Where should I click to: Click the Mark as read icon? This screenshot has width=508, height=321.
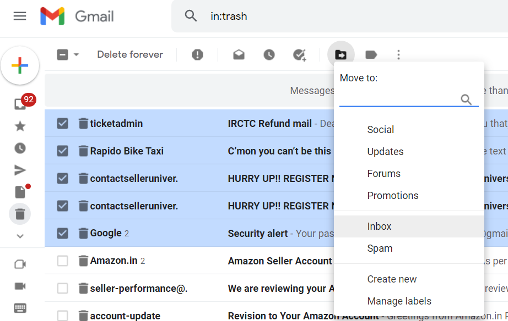pyautogui.click(x=239, y=54)
